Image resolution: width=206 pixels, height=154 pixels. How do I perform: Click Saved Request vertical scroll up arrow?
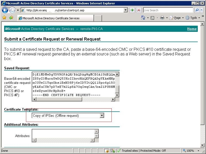(117, 74)
